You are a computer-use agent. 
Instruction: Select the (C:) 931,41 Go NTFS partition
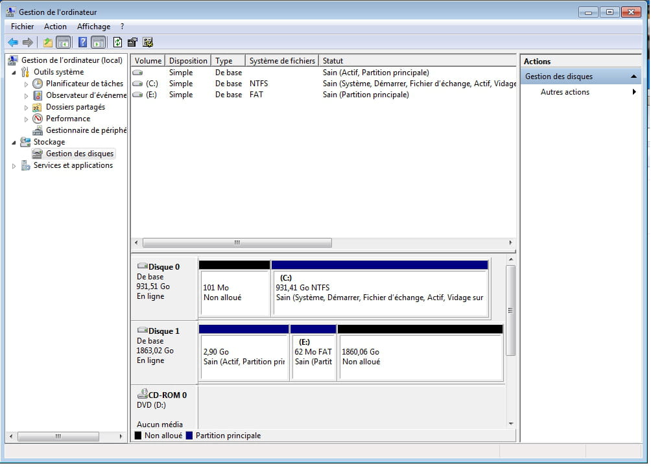pos(380,293)
